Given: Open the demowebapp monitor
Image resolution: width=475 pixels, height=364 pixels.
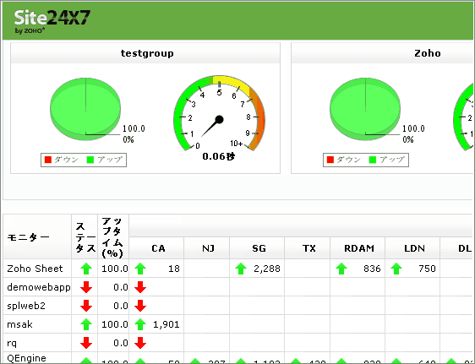Looking at the screenshot, I should (39, 287).
